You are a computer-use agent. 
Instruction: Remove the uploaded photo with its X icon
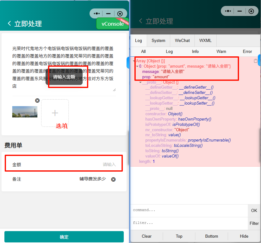tap(37, 101)
